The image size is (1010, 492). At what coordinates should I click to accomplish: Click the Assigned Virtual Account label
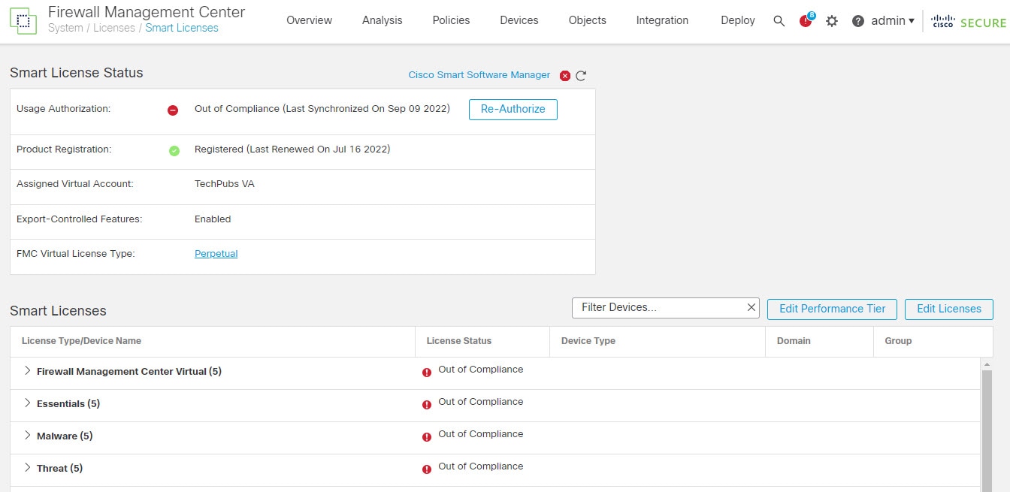(75, 184)
